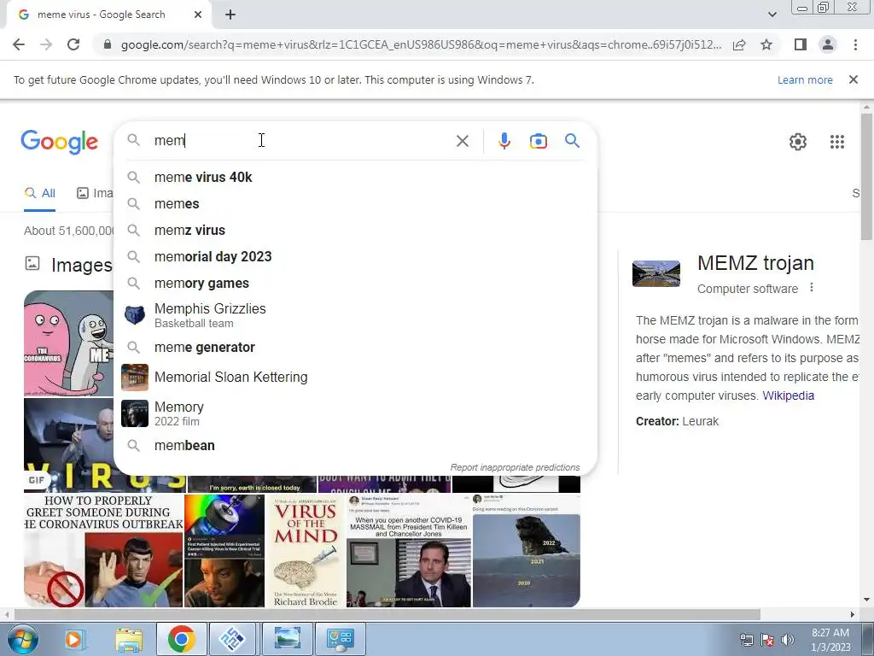Click Chrome icon on the taskbar

(181, 639)
